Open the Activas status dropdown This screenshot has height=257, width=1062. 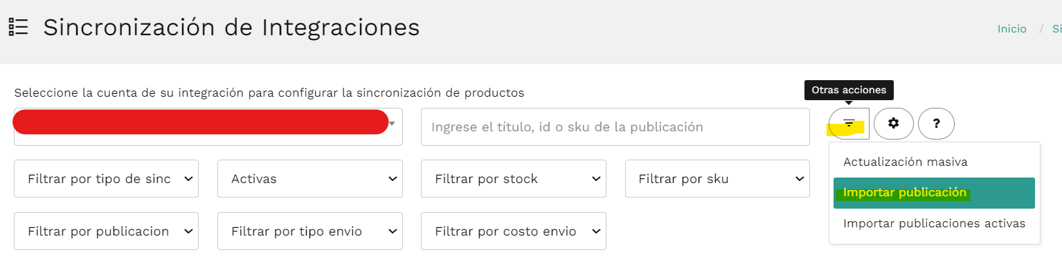tap(310, 179)
